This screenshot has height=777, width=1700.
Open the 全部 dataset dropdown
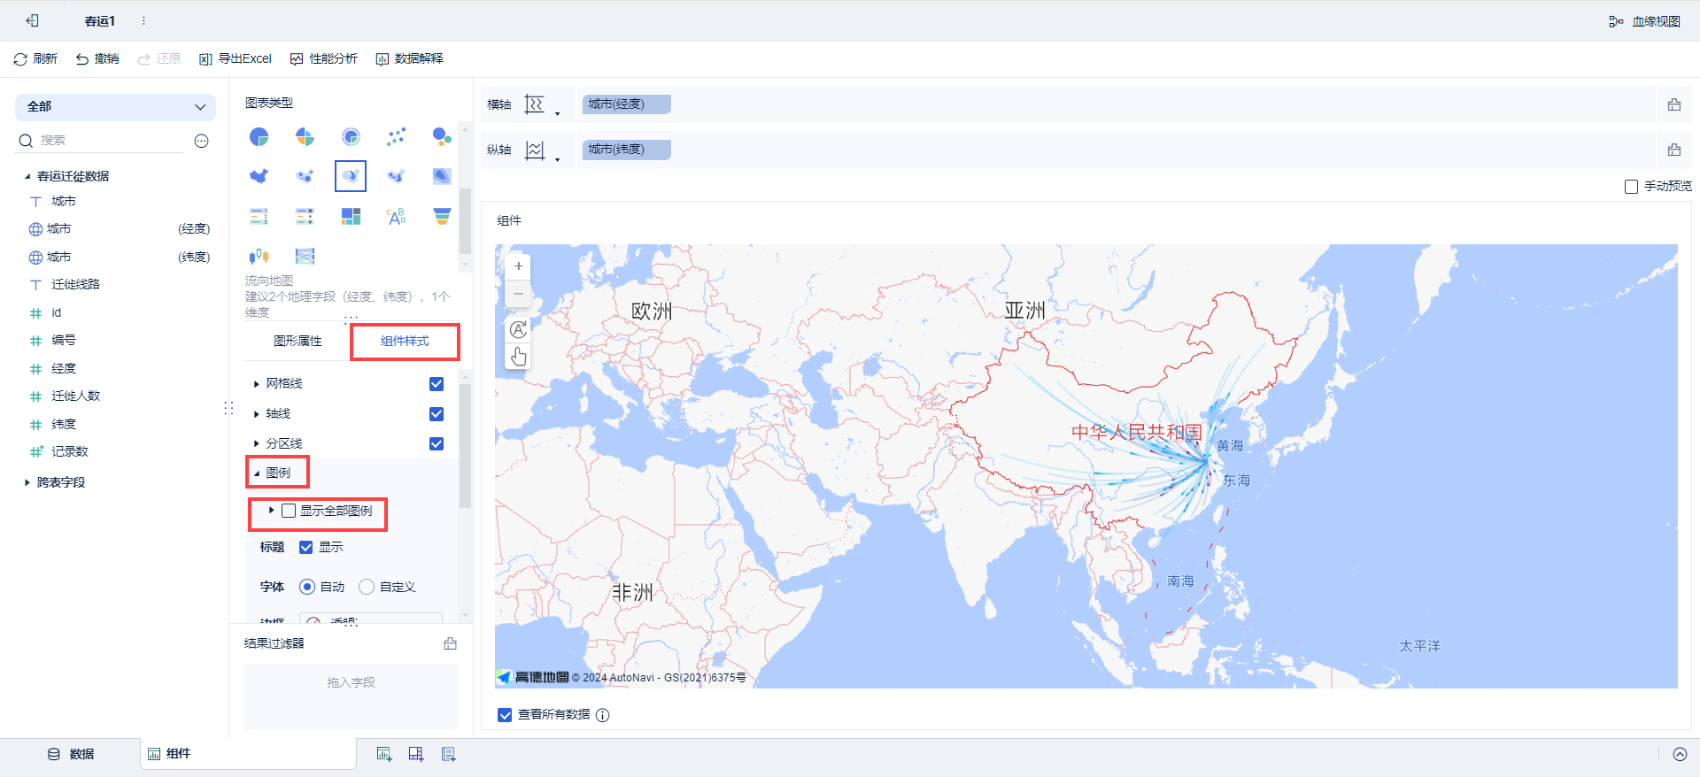coord(115,106)
